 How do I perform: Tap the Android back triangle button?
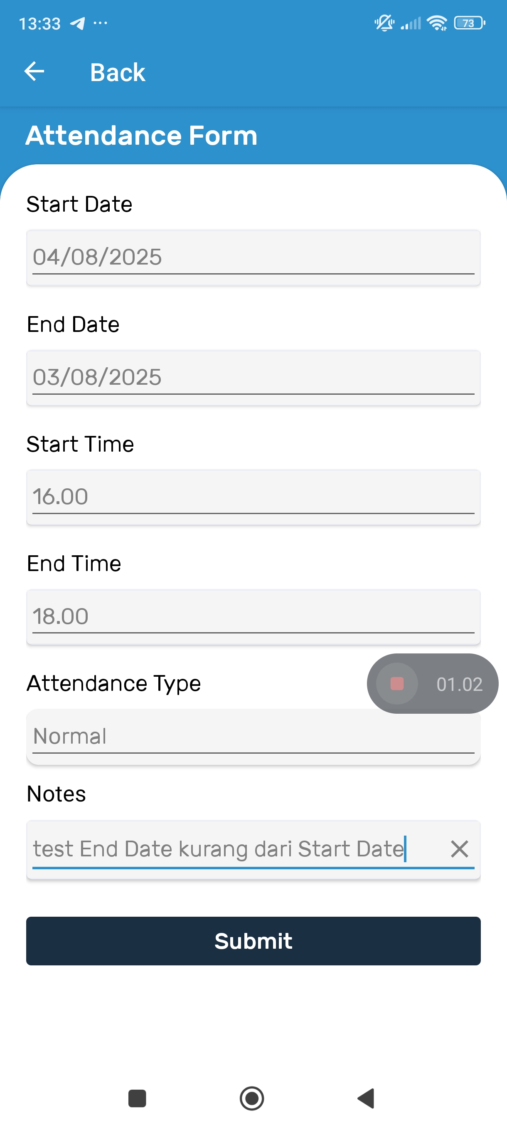coord(366,1098)
